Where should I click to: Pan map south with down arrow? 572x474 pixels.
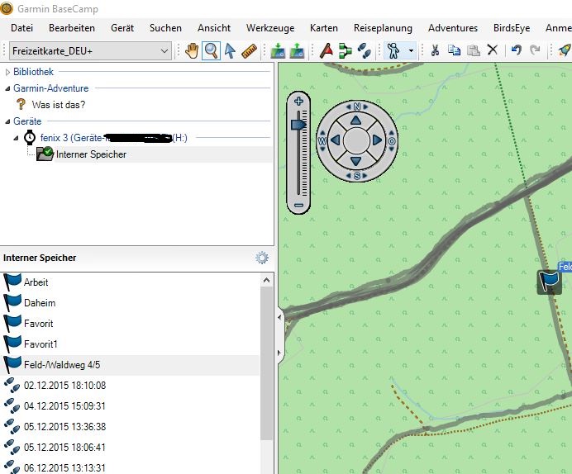pyautogui.click(x=356, y=161)
